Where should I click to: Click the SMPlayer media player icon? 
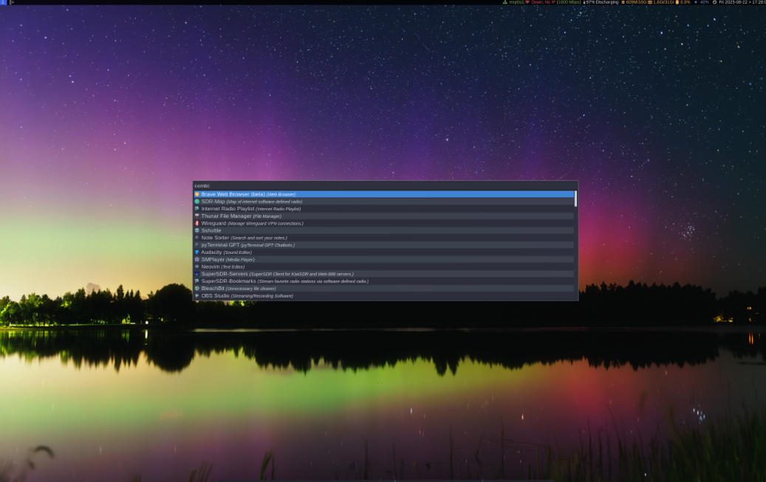tap(196, 259)
